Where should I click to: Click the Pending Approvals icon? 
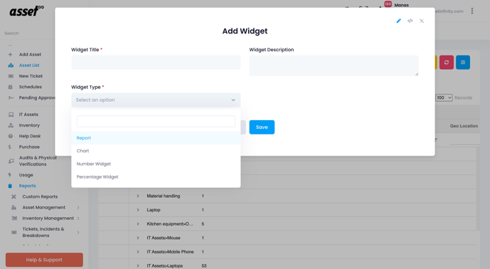[x=11, y=97]
